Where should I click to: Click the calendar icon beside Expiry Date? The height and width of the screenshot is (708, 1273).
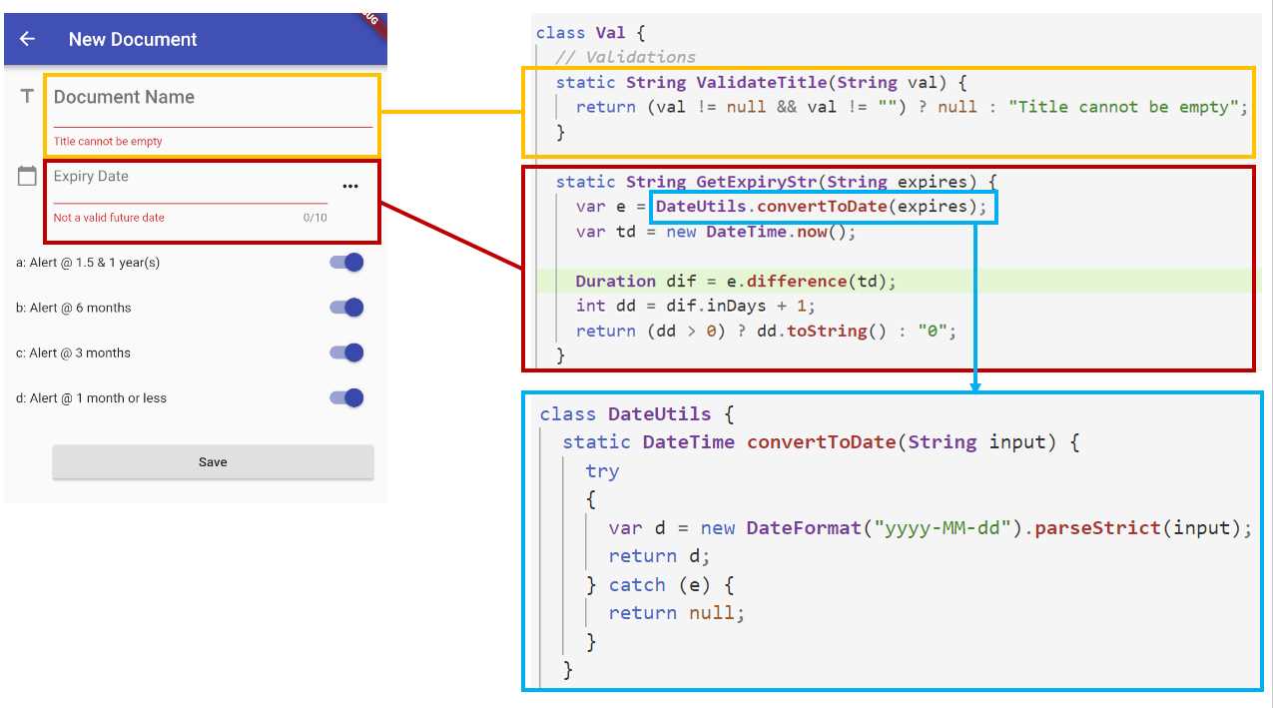click(27, 175)
